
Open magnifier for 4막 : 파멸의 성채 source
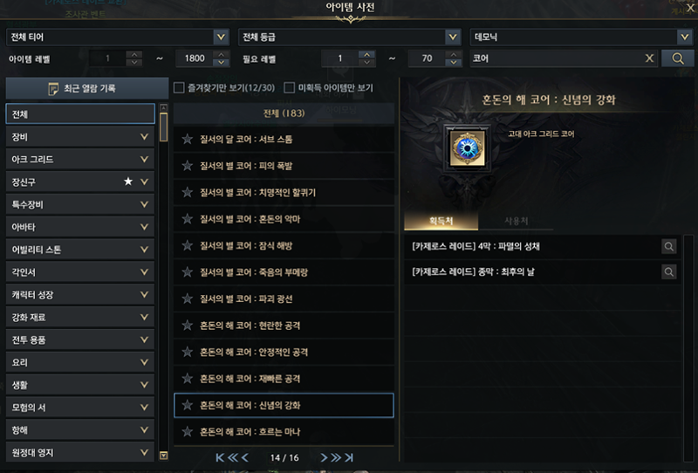668,246
